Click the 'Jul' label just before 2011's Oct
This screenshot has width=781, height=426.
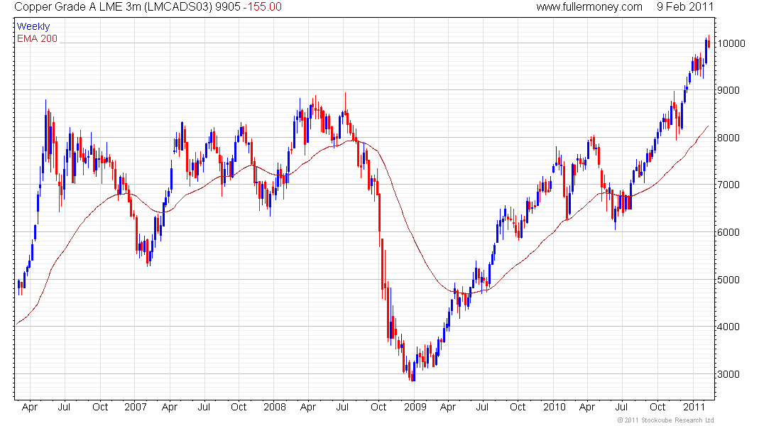pos(621,407)
